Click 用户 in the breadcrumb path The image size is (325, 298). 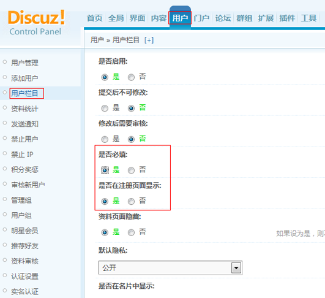(97, 40)
